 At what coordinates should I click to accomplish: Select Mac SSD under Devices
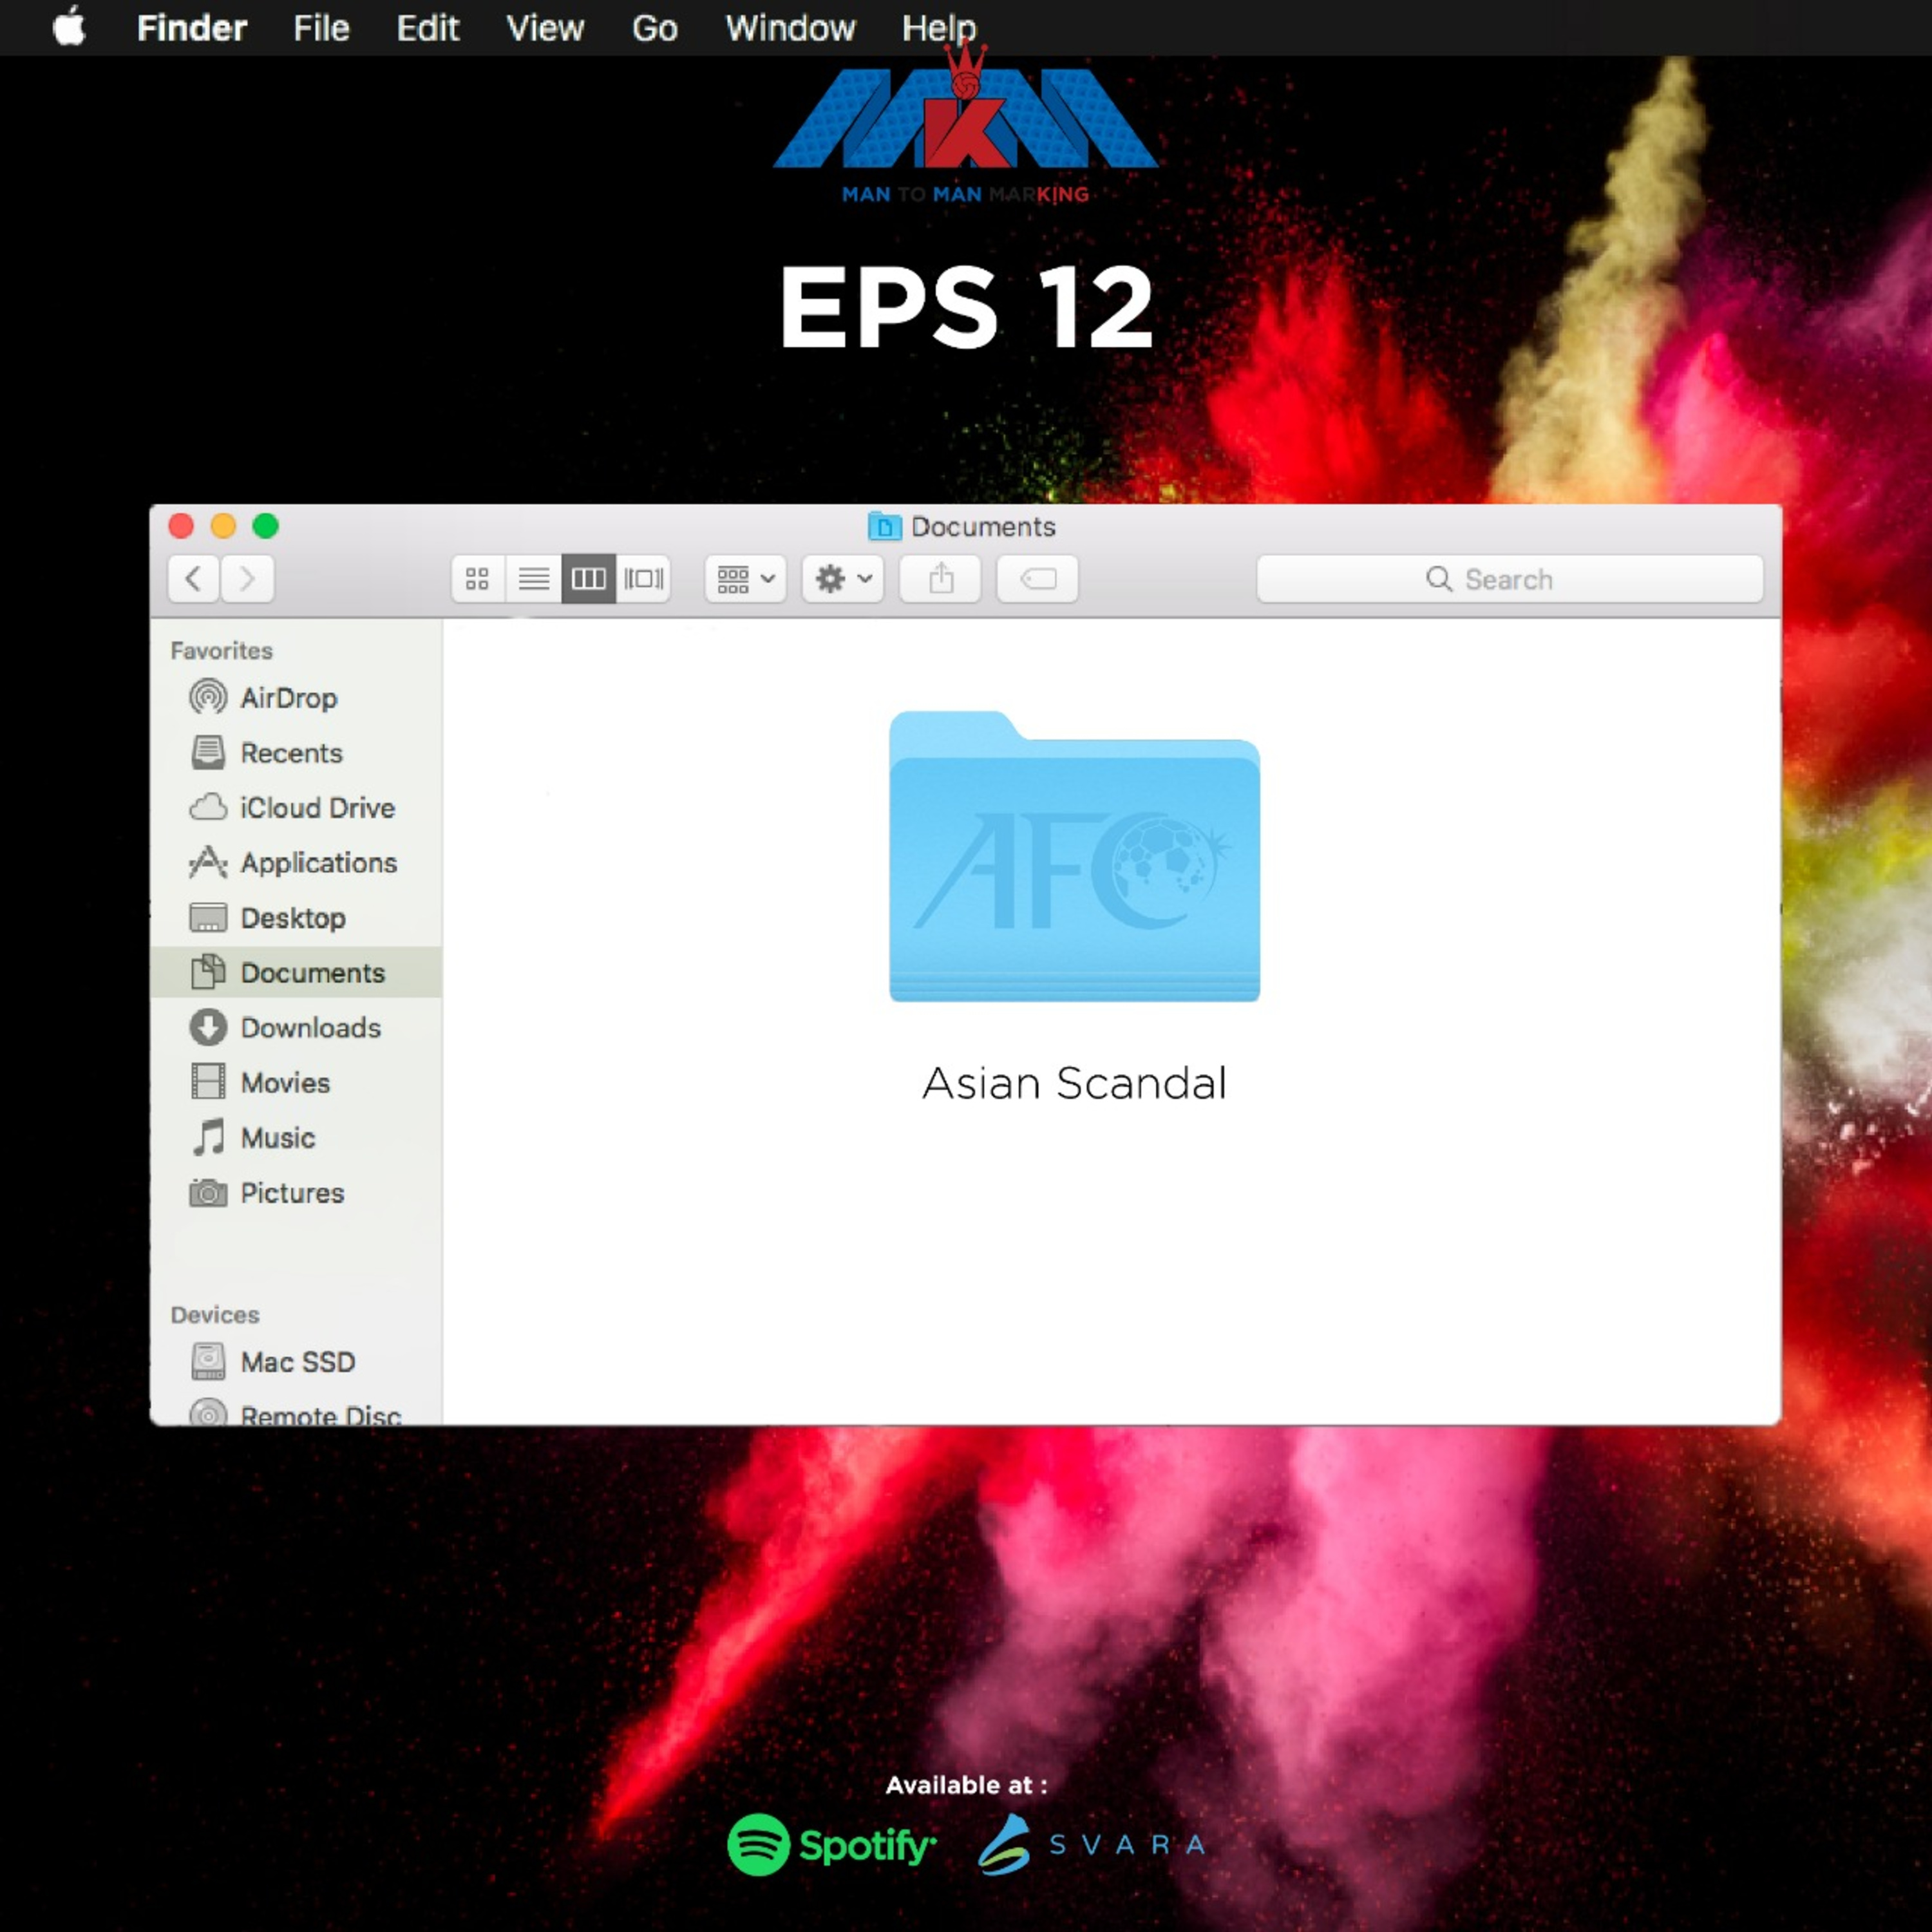coord(296,1362)
